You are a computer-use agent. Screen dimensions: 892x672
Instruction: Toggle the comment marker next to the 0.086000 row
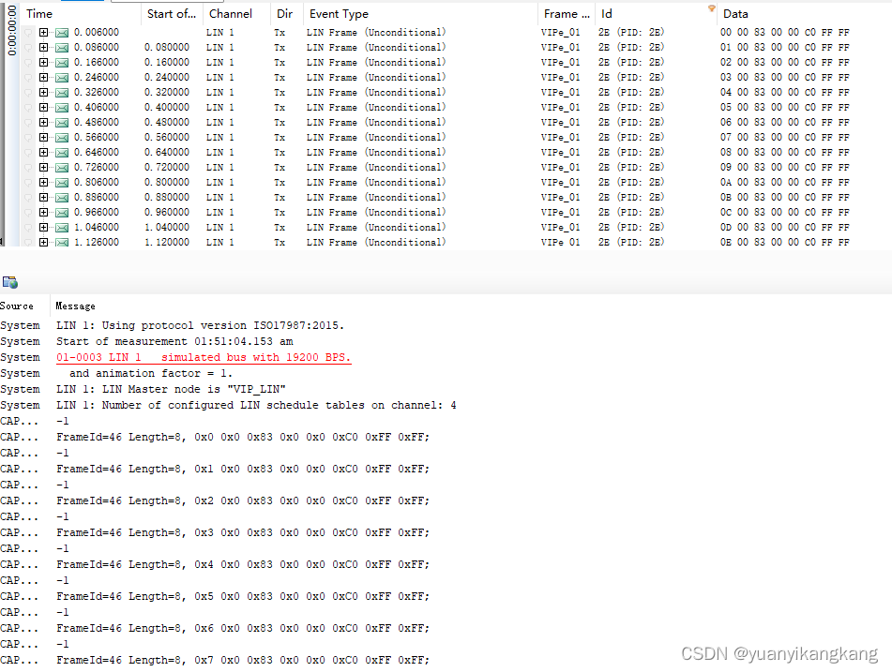pyautogui.click(x=29, y=47)
